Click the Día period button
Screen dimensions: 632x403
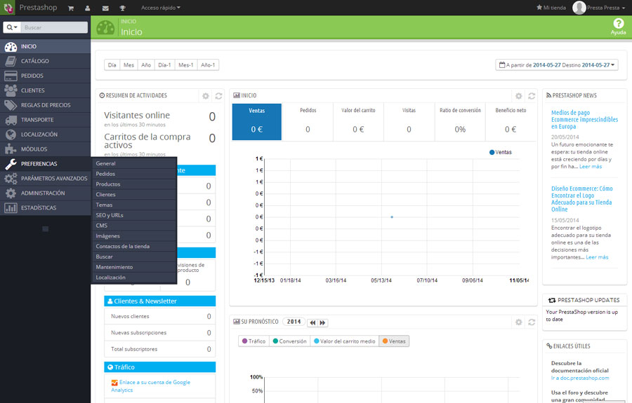pos(112,64)
